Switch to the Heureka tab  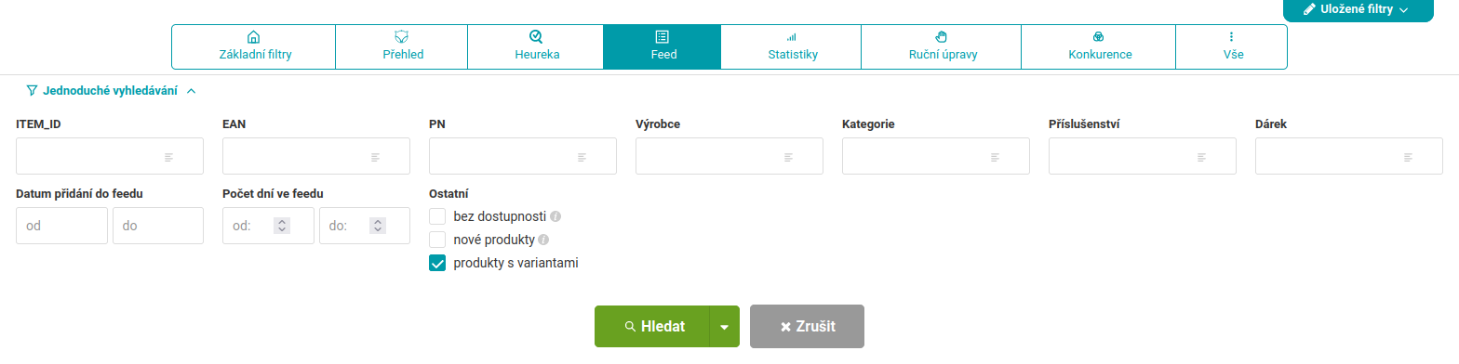click(x=536, y=46)
